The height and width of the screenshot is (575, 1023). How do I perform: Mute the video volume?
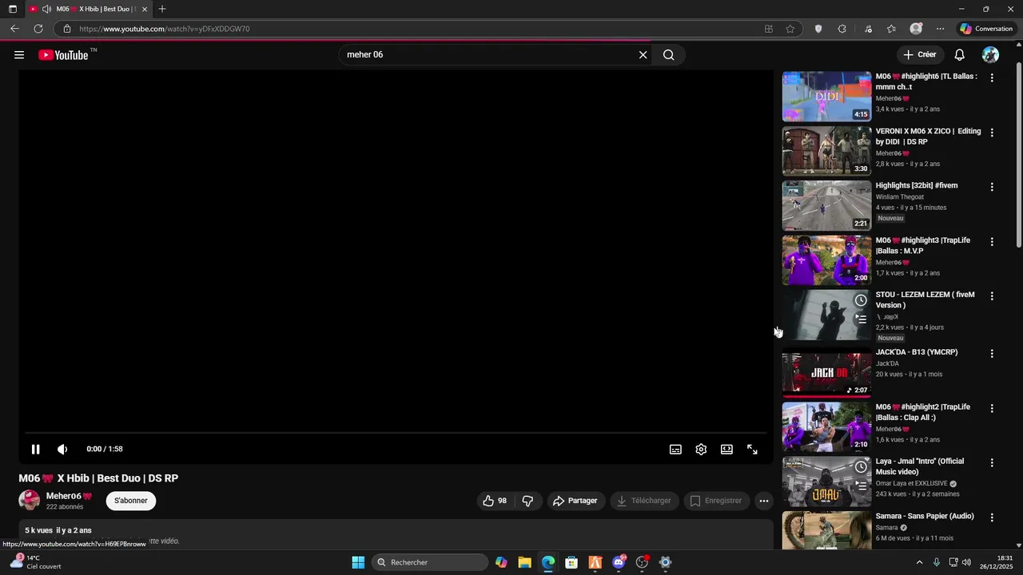[62, 450]
